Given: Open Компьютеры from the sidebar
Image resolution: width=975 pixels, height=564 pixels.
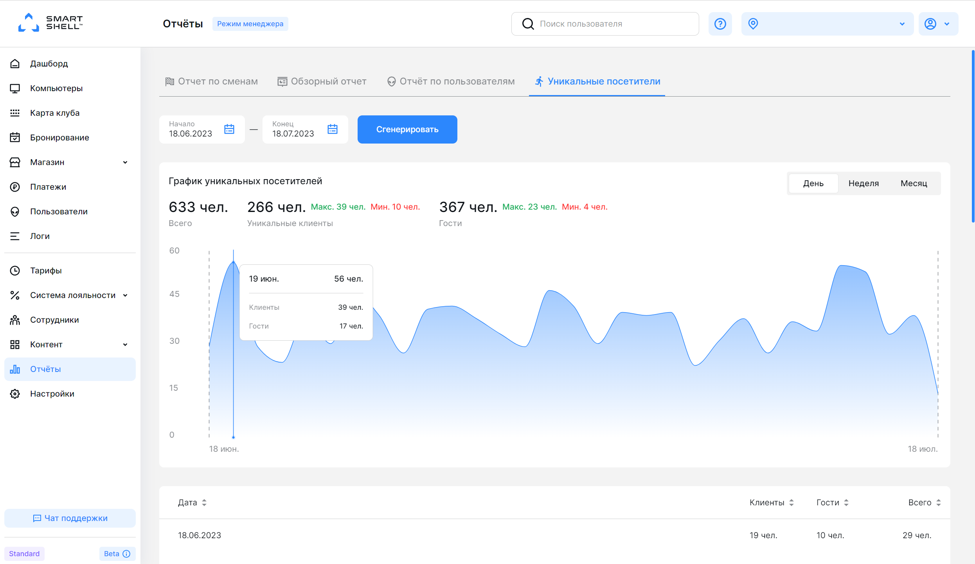Looking at the screenshot, I should [x=70, y=88].
